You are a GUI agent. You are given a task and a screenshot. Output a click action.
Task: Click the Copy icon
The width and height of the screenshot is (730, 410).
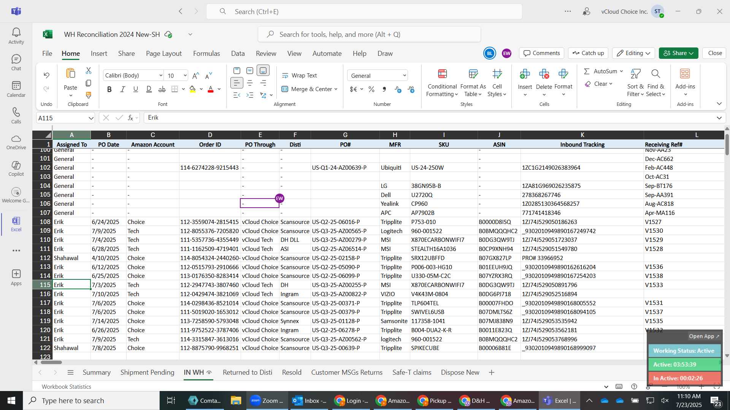[89, 83]
